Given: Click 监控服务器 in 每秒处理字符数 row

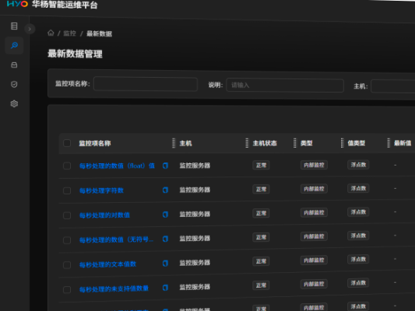Looking at the screenshot, I should tap(195, 190).
